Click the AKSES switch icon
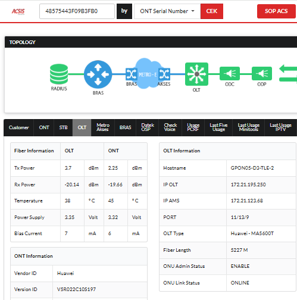Screen dimensions: 297x300 164,74
